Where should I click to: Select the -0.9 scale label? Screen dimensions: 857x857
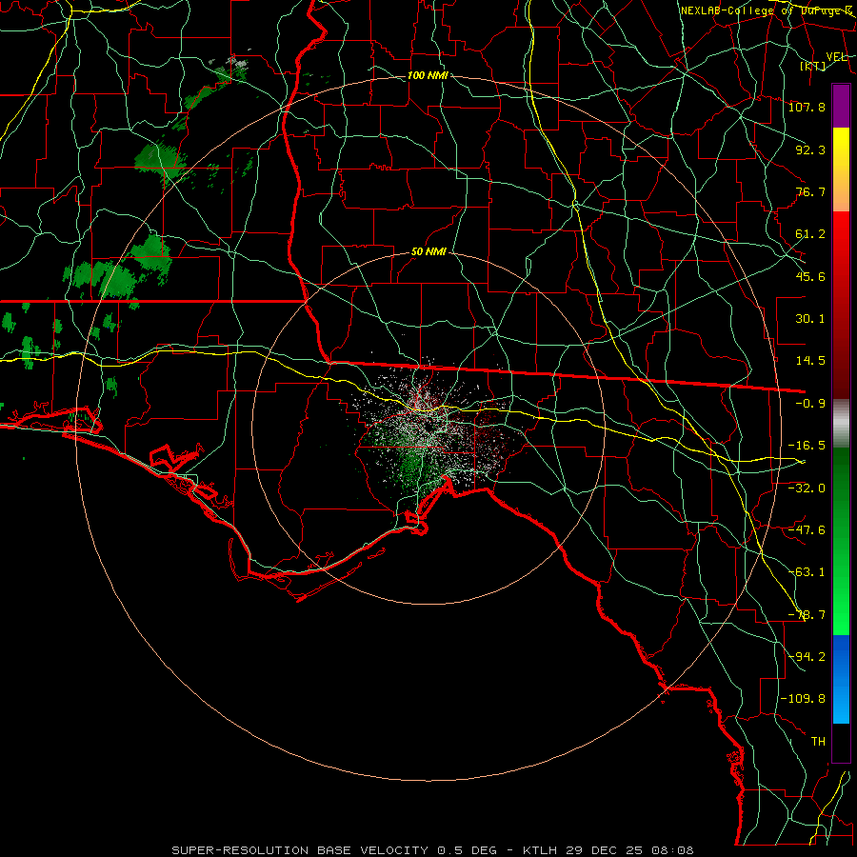click(810, 404)
